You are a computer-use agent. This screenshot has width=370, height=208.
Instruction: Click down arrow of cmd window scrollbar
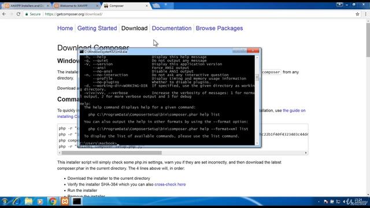click(x=257, y=143)
